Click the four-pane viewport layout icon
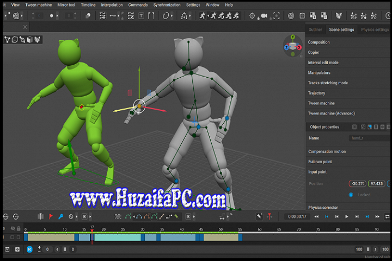 pyautogui.click(x=302, y=16)
